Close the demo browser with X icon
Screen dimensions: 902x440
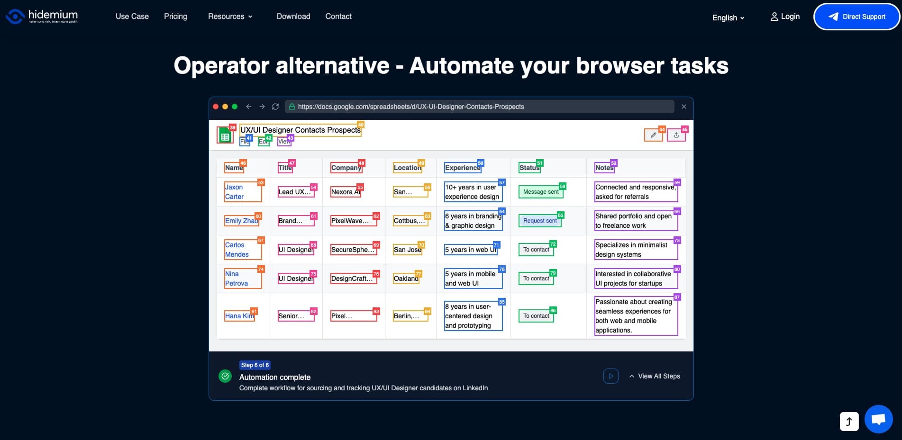683,107
